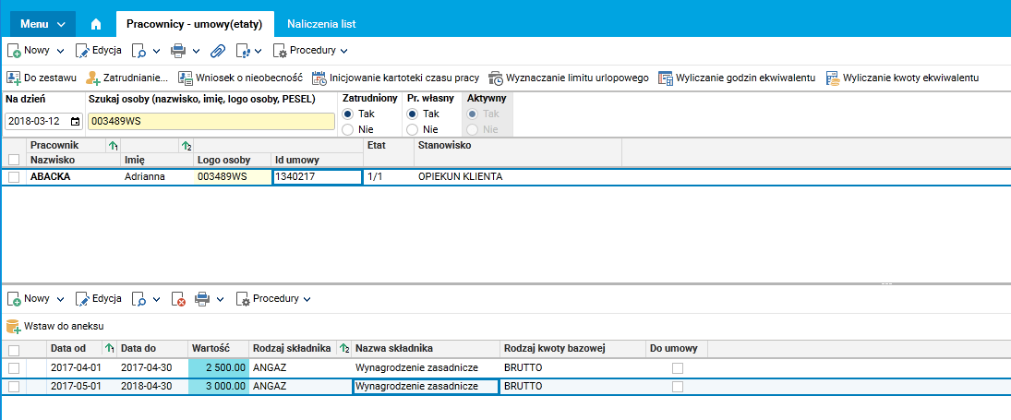The width and height of the screenshot is (1011, 420).
Task: Click the calendar icon in date field
Action: [x=75, y=121]
